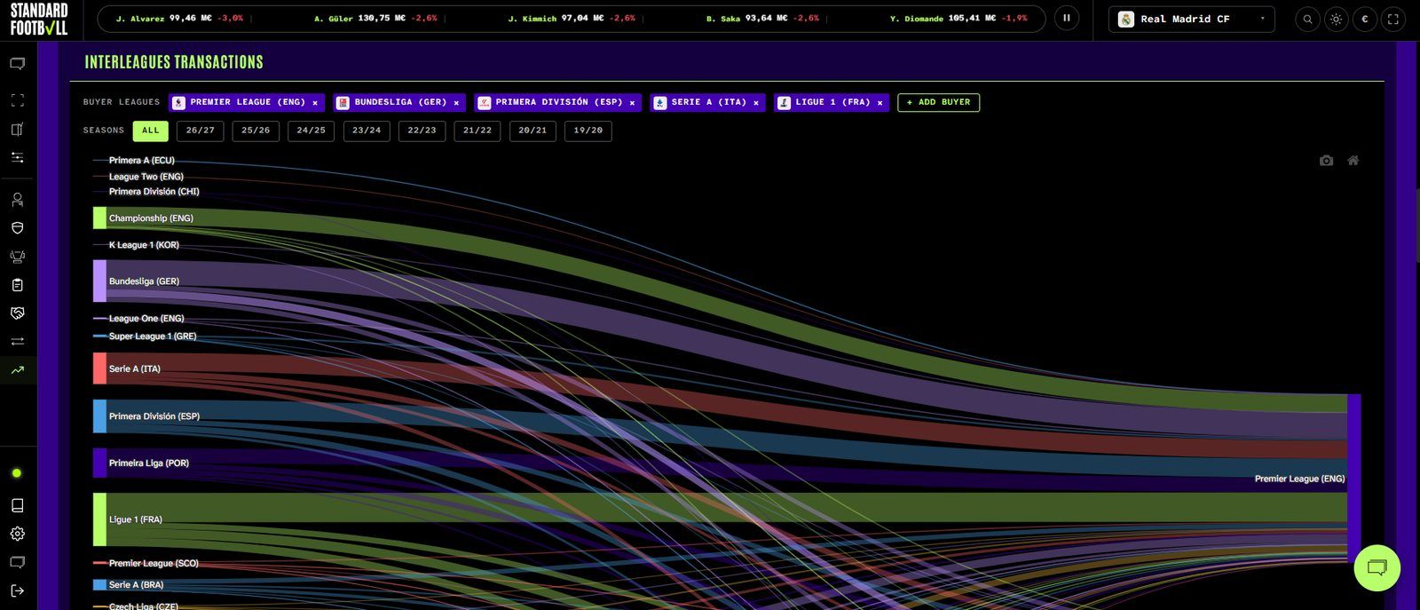The height and width of the screenshot is (610, 1420).
Task: Open the settings gear icon
Action: 18,534
